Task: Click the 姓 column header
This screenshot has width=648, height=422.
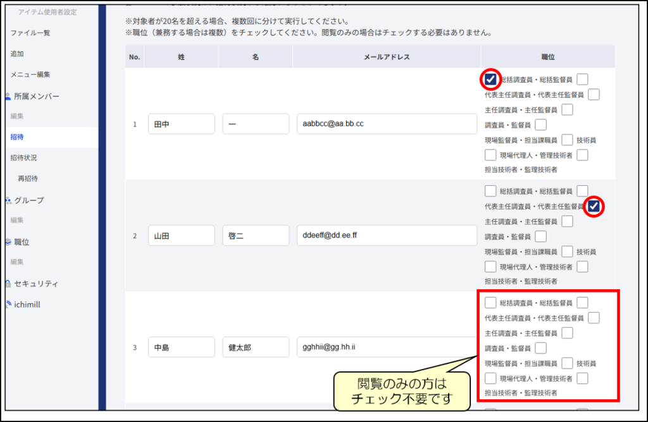Action: coord(182,57)
